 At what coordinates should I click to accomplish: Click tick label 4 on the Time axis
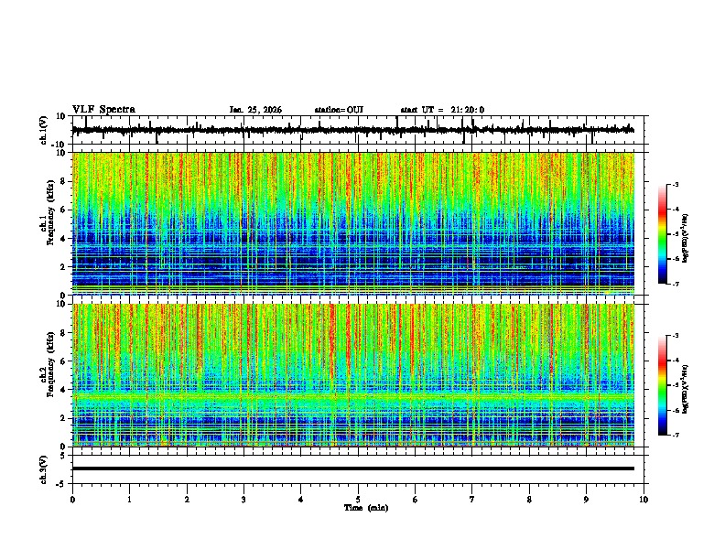[301, 500]
